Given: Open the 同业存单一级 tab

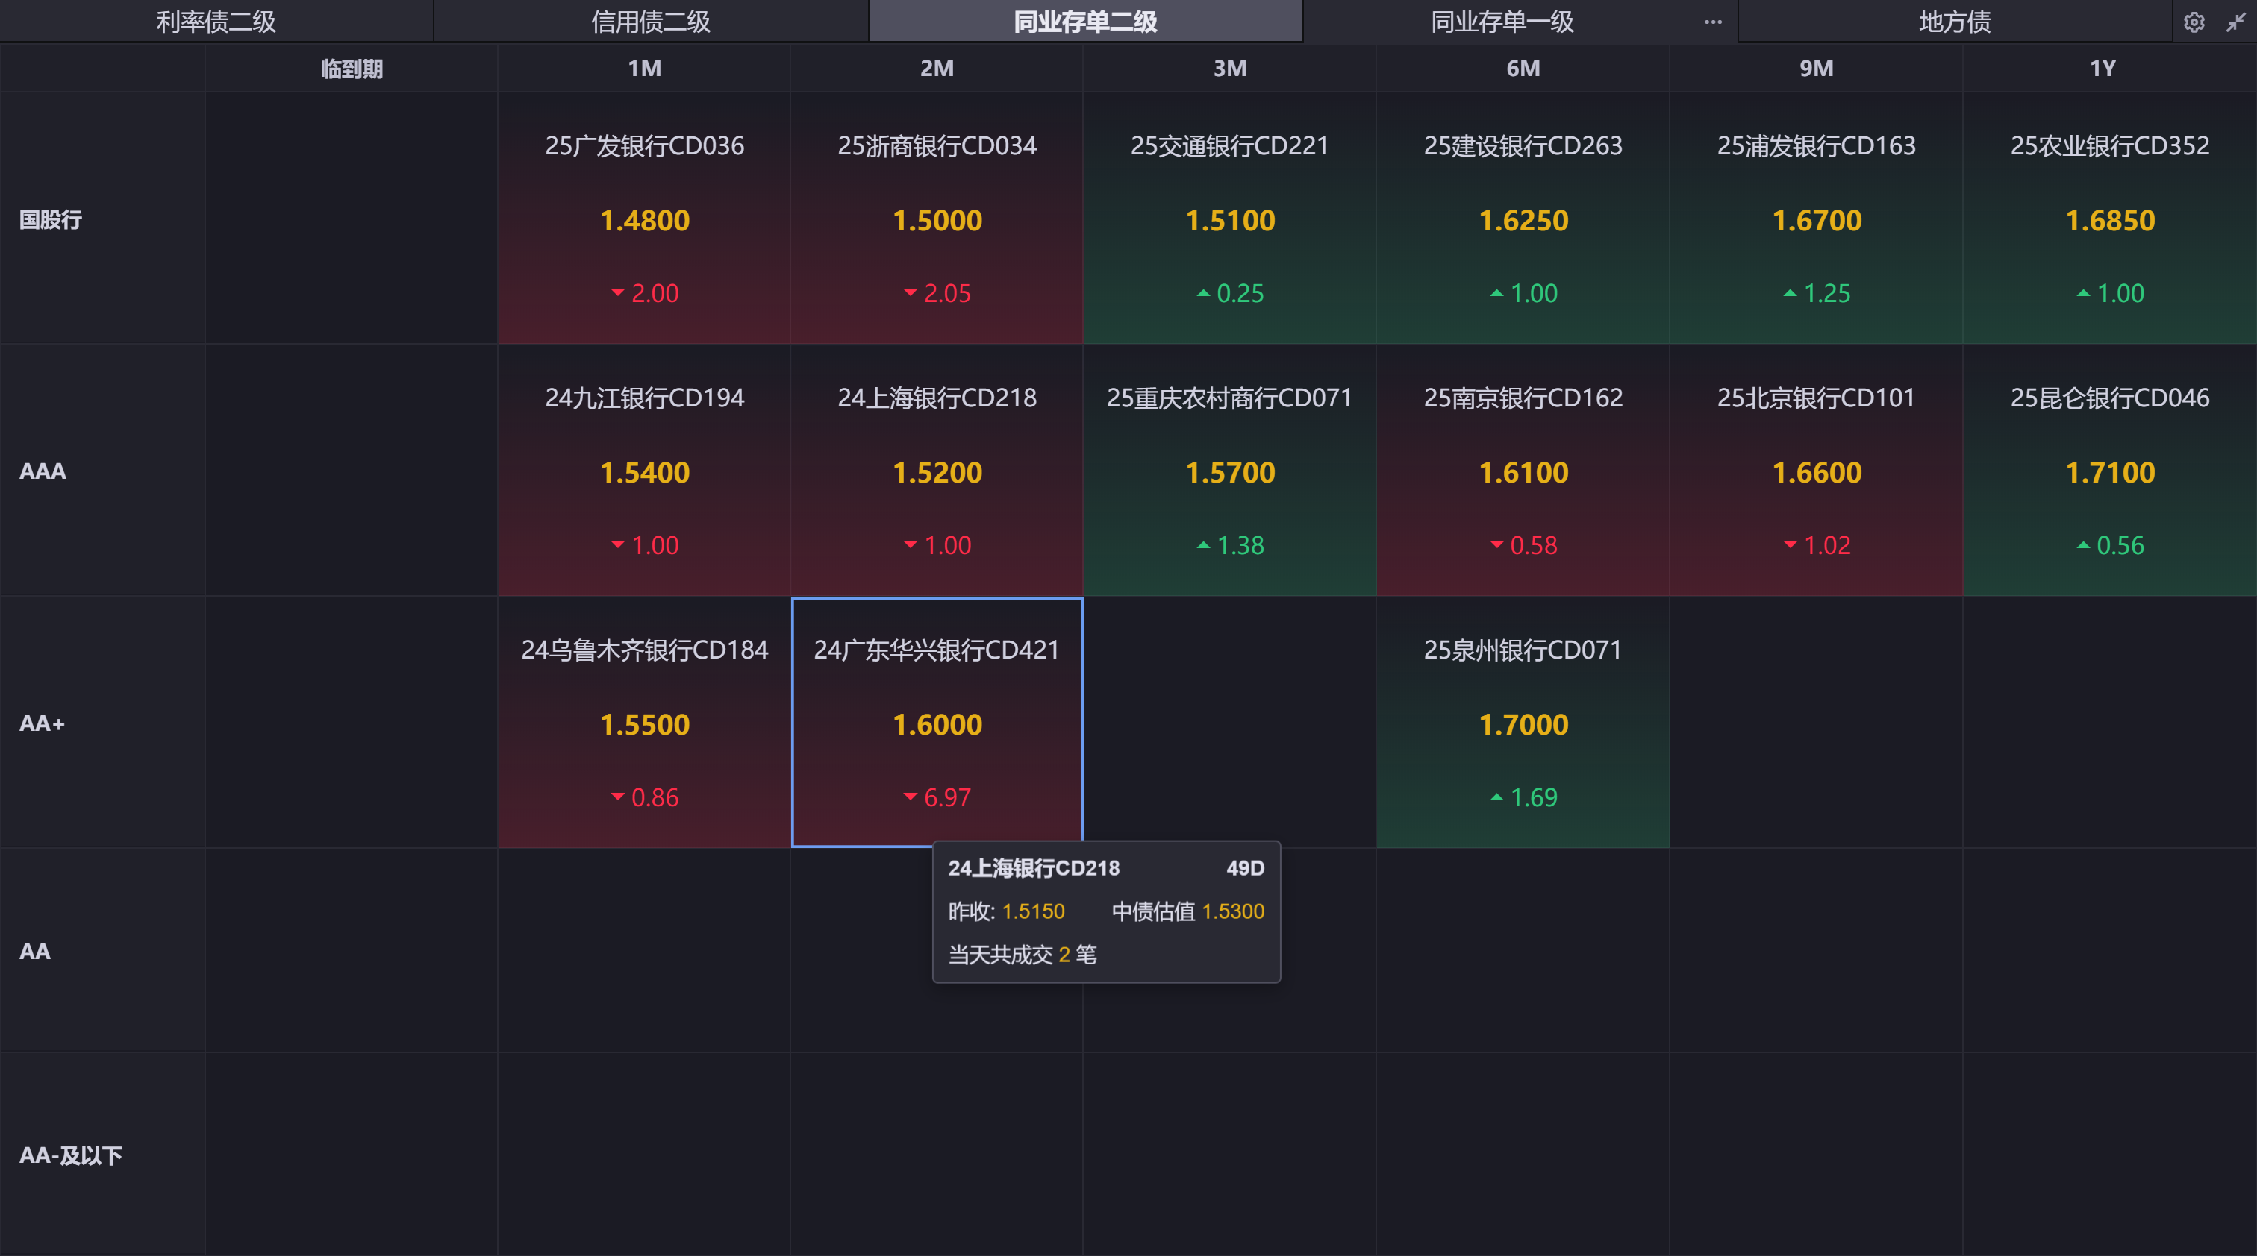Looking at the screenshot, I should click(x=1502, y=22).
